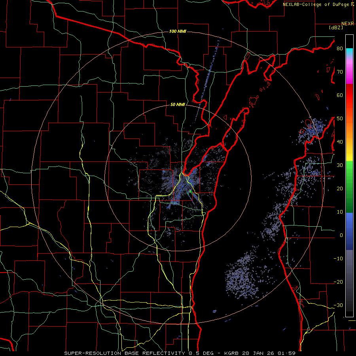Click the "100 NMI" range ring label
Image resolution: width=356 pixels, height=356 pixels.
(x=178, y=31)
